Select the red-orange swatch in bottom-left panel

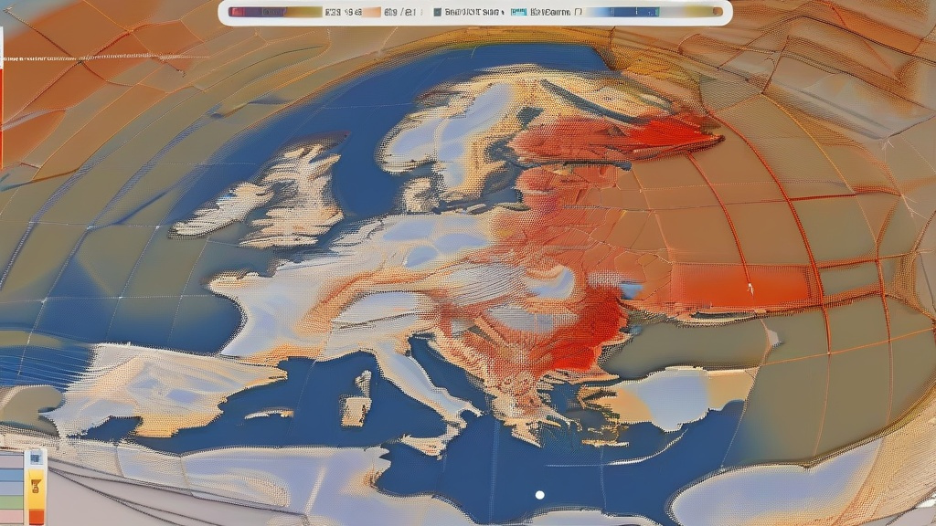pos(36,517)
